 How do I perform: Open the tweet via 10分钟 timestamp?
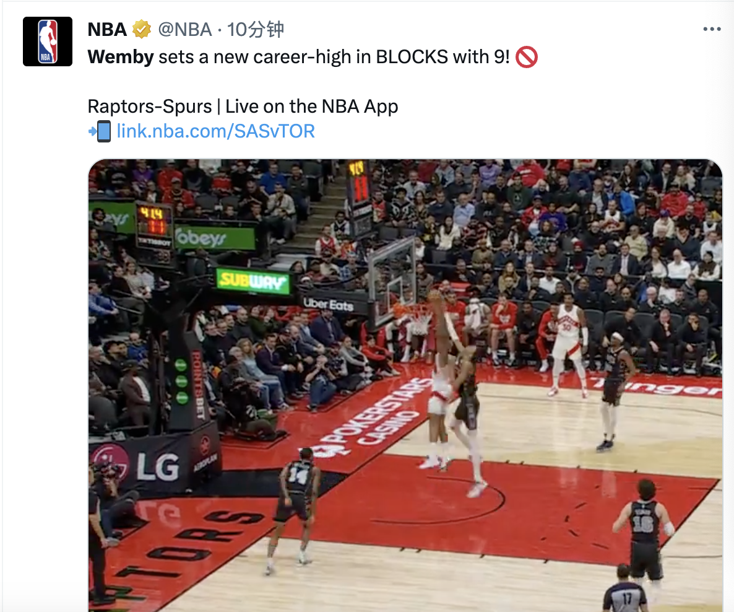[256, 30]
